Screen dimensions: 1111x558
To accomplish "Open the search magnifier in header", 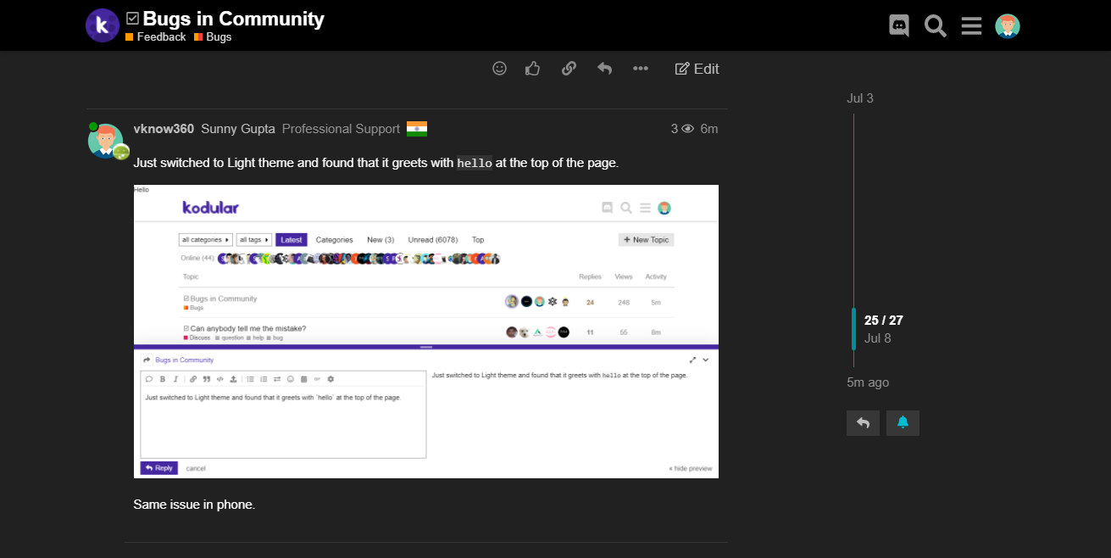I will coord(936,26).
